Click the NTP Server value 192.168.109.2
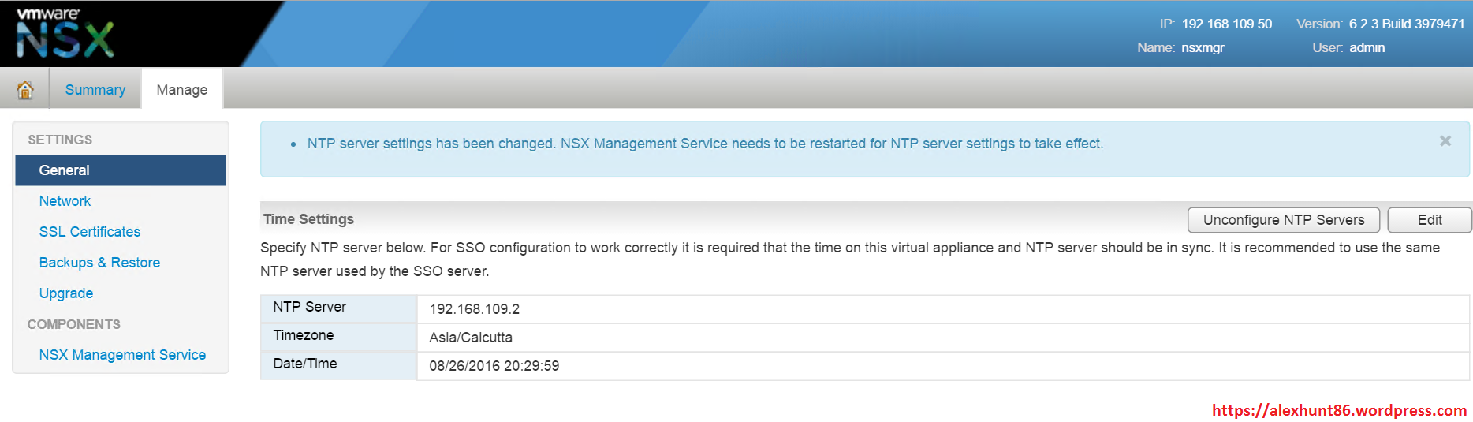 pos(475,309)
